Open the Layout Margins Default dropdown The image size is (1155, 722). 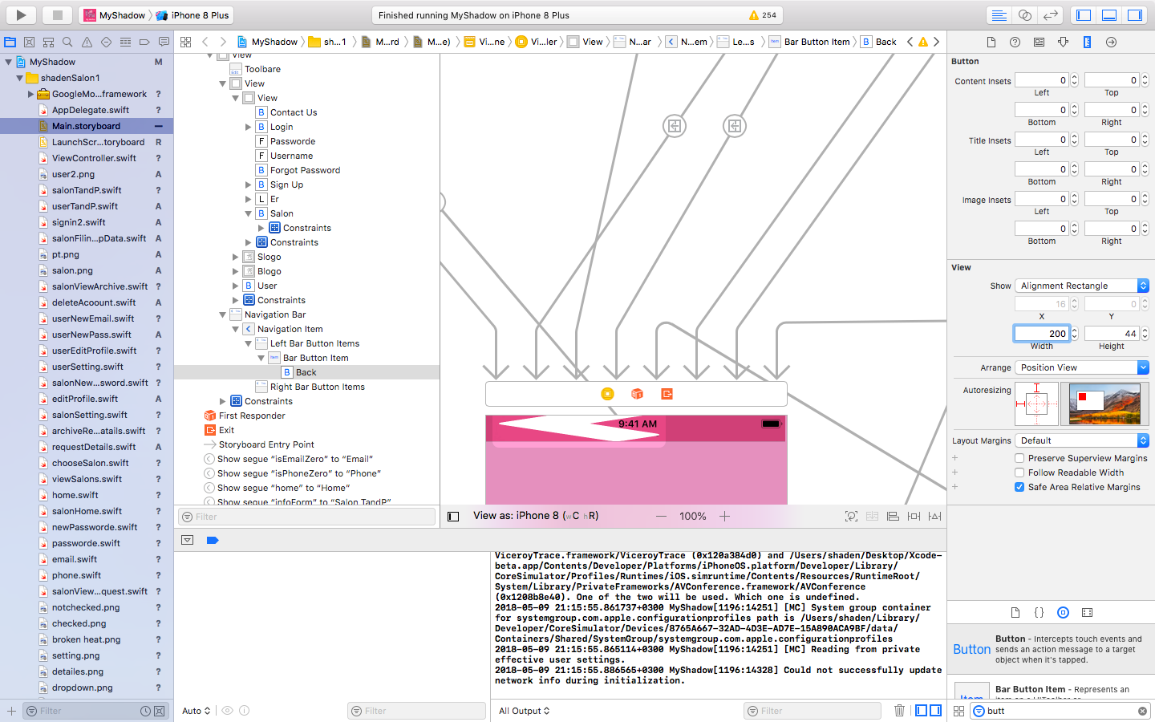(1082, 440)
